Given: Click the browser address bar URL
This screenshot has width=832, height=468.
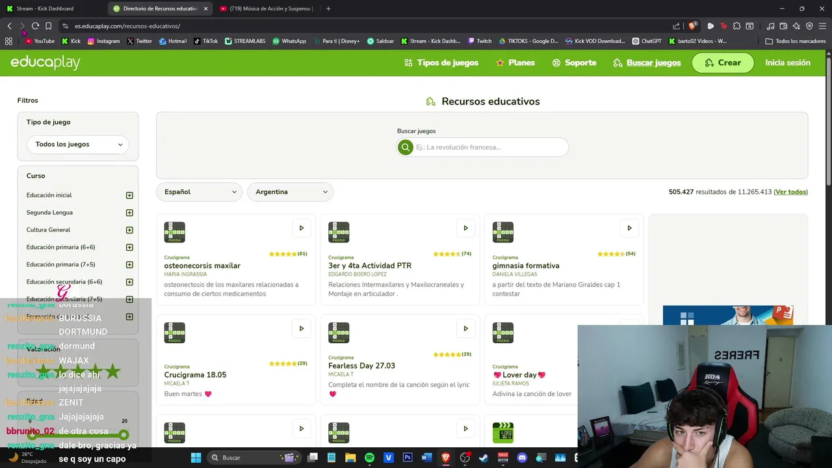Looking at the screenshot, I should point(127,26).
